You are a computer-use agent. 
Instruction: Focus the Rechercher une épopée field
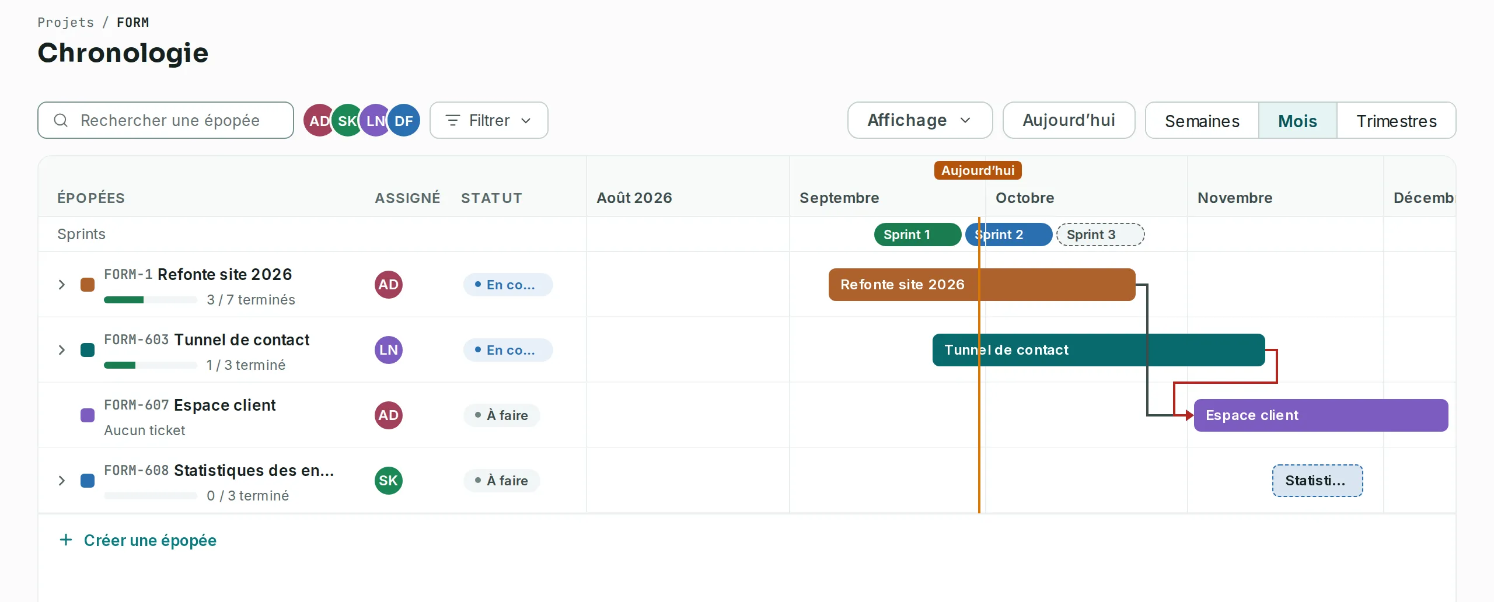click(x=166, y=120)
